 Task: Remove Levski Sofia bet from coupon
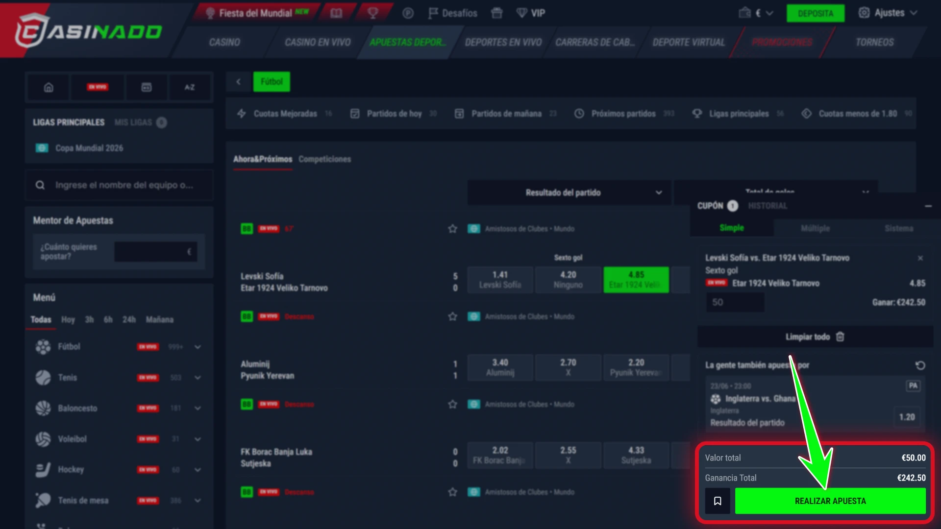(x=920, y=258)
